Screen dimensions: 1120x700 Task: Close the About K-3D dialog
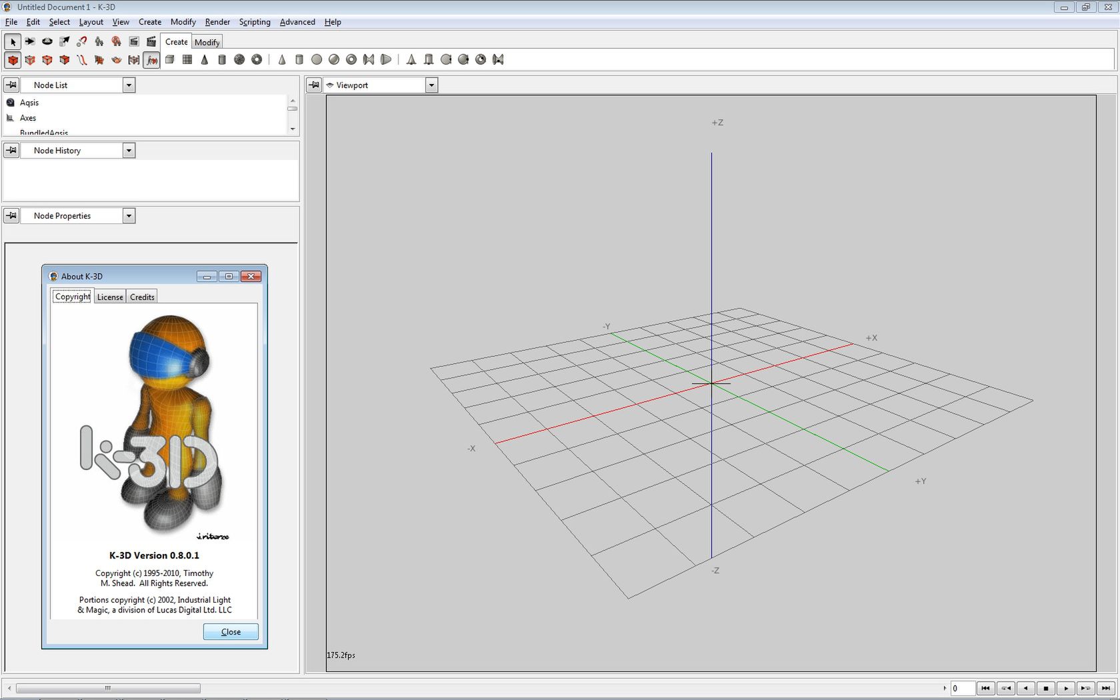[231, 631]
